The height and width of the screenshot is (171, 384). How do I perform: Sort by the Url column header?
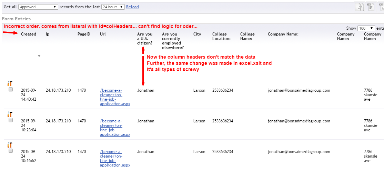pos(103,34)
